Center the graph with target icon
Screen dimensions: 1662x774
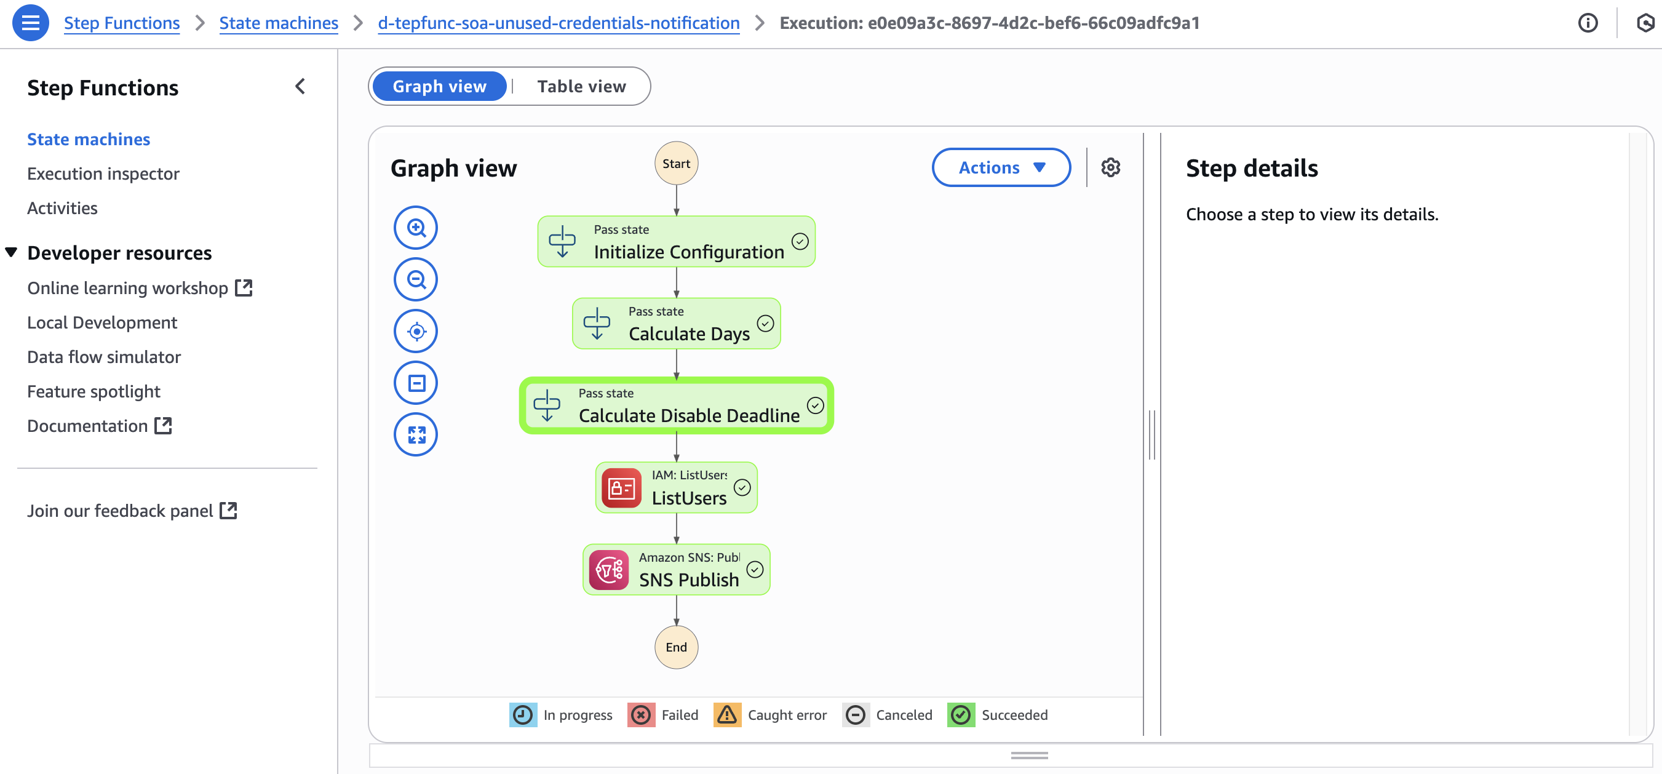(x=416, y=331)
